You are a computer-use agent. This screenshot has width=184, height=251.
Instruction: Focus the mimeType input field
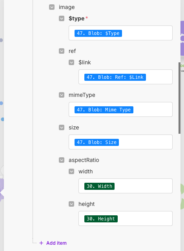point(120,109)
